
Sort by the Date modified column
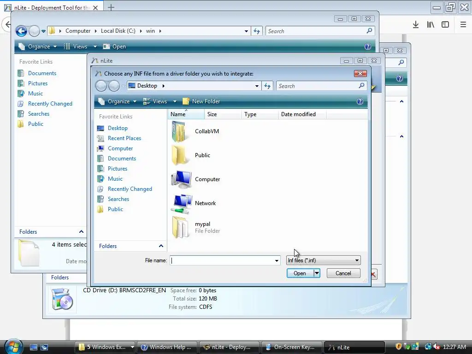pos(302,114)
